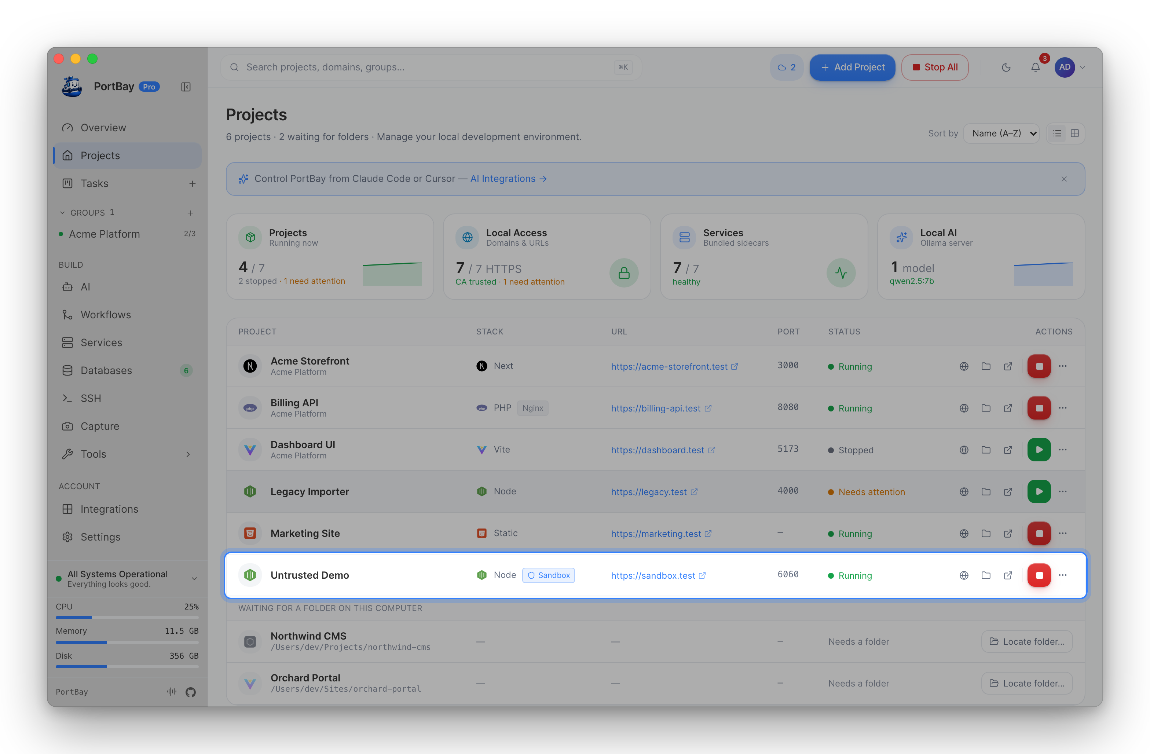This screenshot has height=754, width=1150.
Task: Open the Sort by Name dropdown
Action: pos(1001,133)
